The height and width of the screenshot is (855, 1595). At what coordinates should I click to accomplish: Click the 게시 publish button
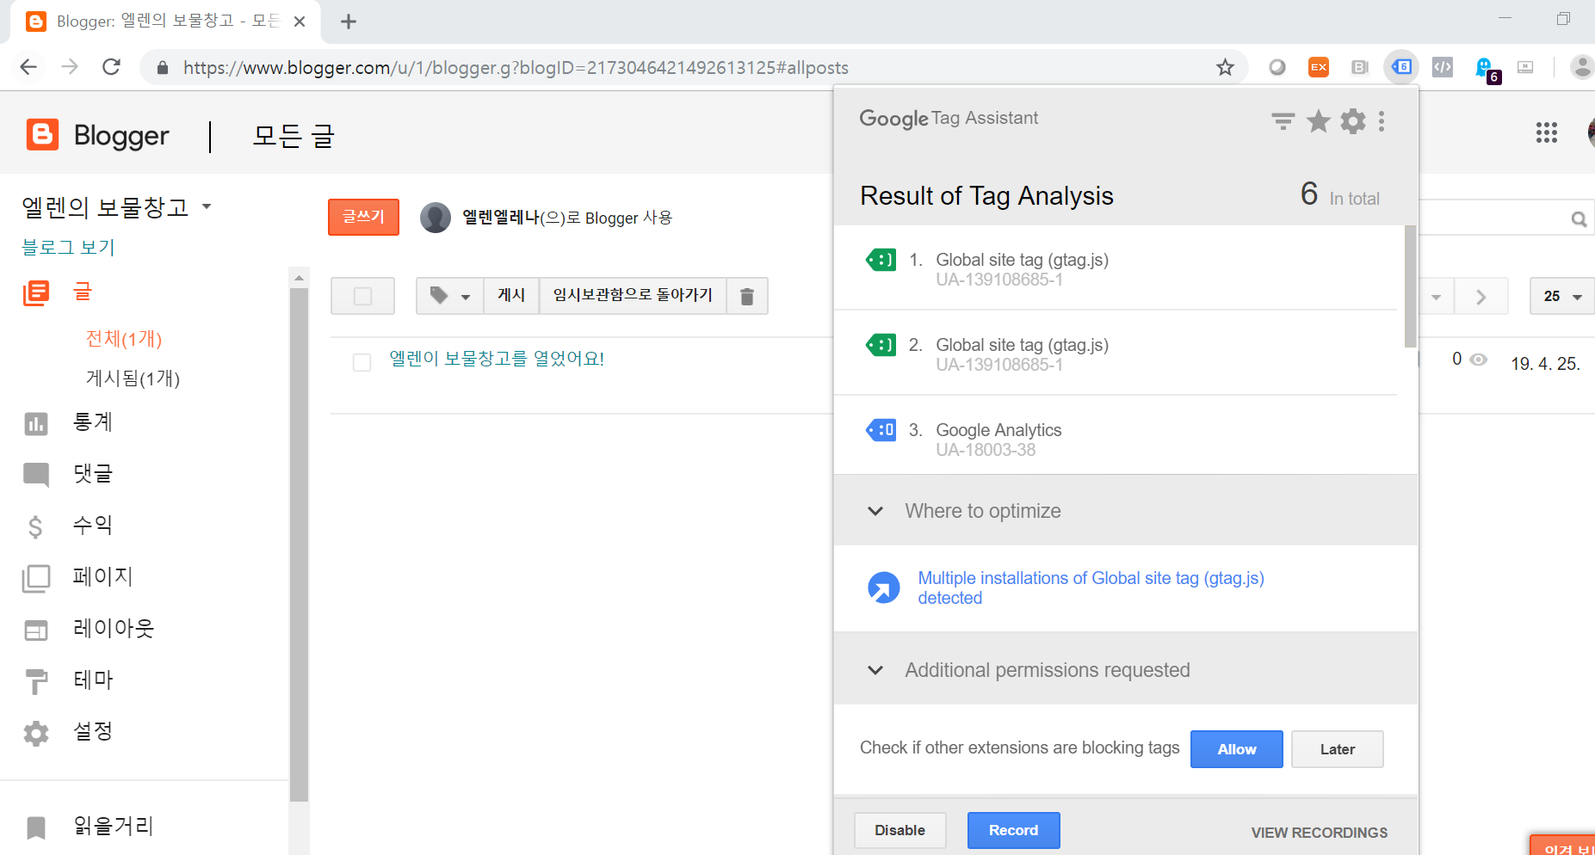click(x=511, y=296)
